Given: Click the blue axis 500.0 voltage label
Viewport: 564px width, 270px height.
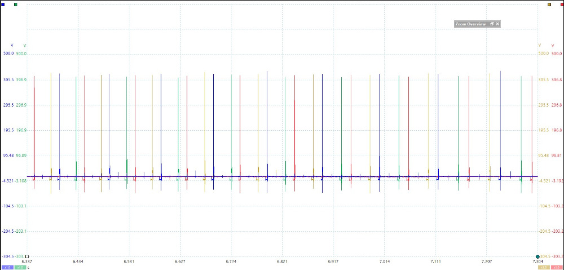Looking at the screenshot, I should [8, 54].
